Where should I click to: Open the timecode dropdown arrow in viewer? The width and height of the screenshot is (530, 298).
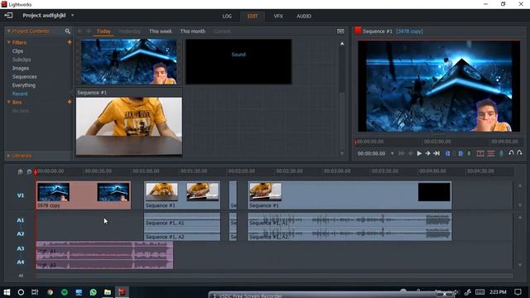pyautogui.click(x=392, y=153)
